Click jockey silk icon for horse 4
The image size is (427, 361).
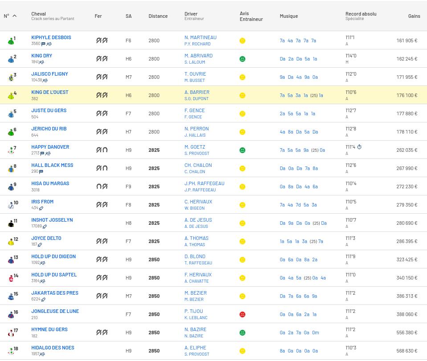(11, 96)
